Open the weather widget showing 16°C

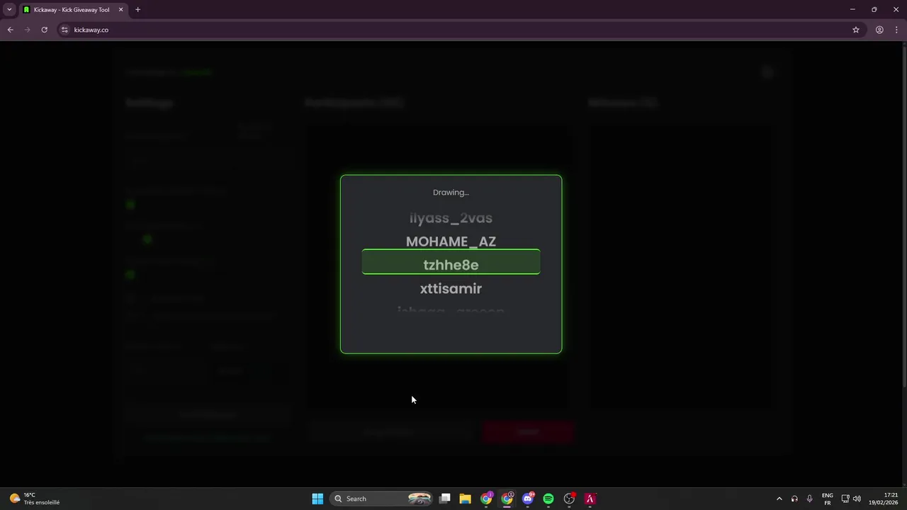pos(34,499)
